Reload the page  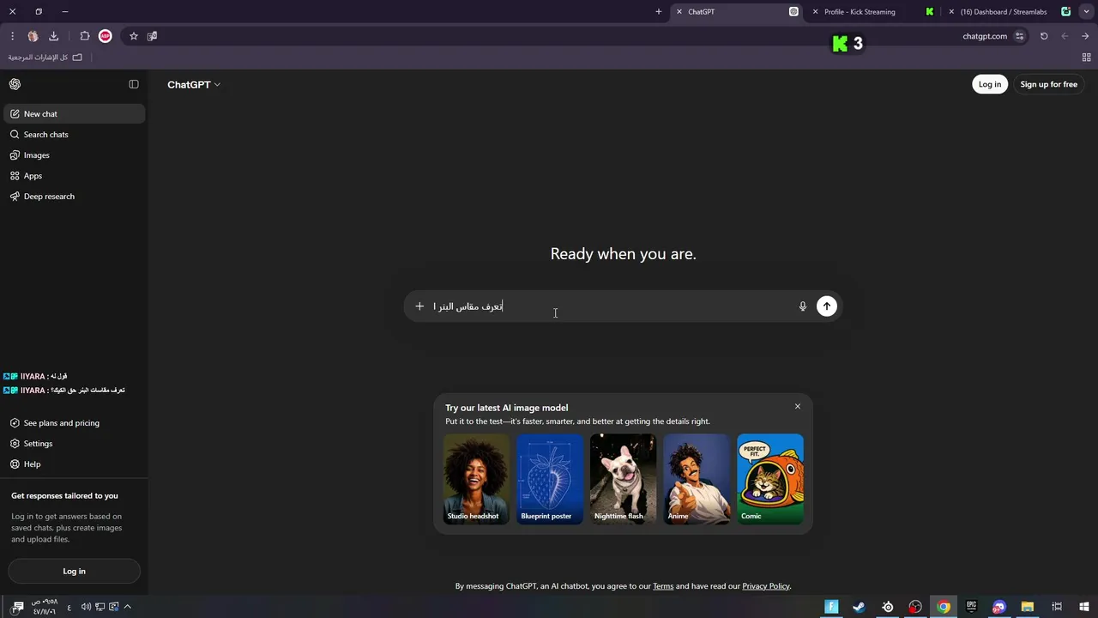(1044, 36)
